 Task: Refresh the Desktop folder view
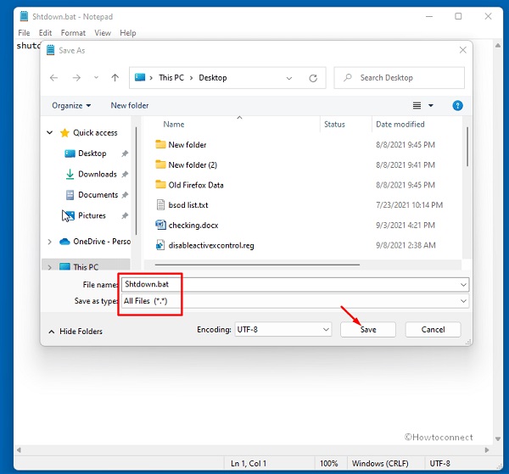point(313,78)
